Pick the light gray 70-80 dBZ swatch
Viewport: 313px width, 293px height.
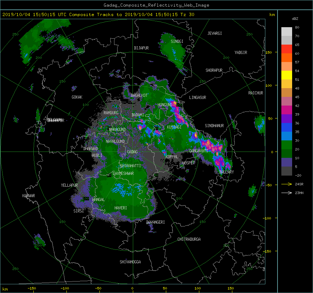287,32
